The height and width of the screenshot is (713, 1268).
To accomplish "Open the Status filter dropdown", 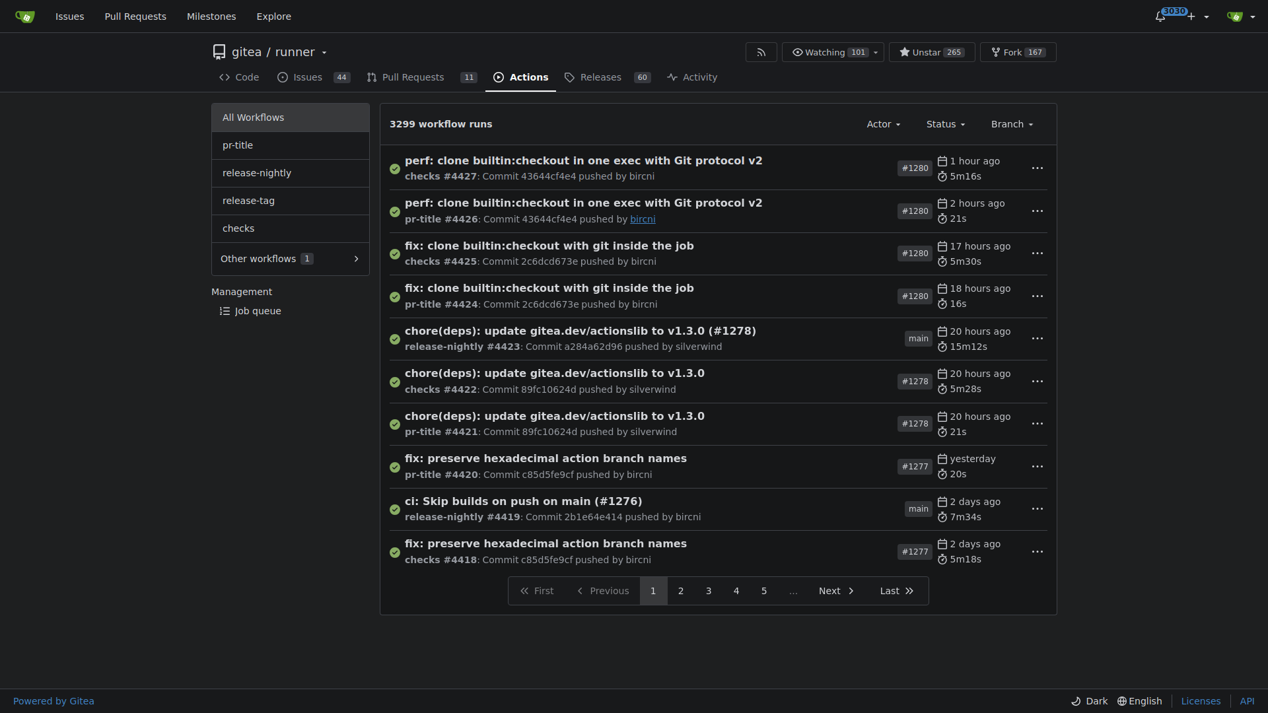I will [946, 124].
